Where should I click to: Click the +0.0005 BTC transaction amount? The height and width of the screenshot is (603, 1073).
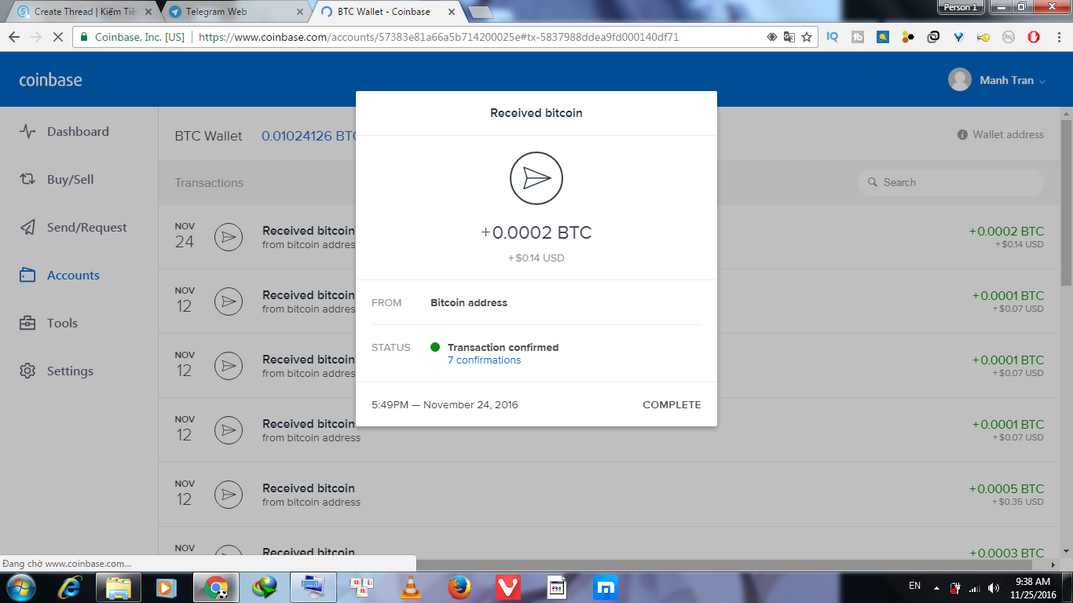tap(1006, 489)
